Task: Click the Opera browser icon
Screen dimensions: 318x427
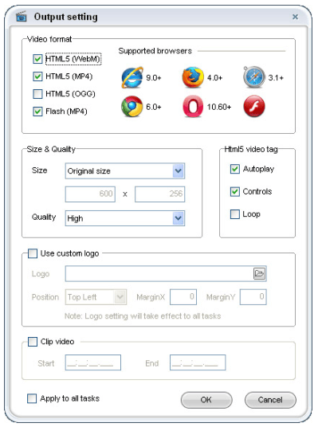Action: 193,106
